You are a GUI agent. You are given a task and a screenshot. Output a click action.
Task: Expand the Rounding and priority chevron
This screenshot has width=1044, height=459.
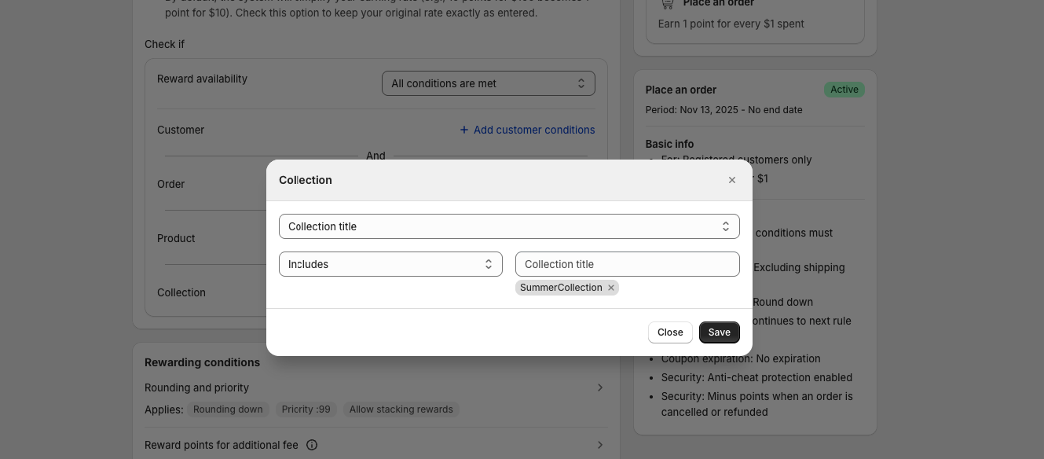(599, 387)
